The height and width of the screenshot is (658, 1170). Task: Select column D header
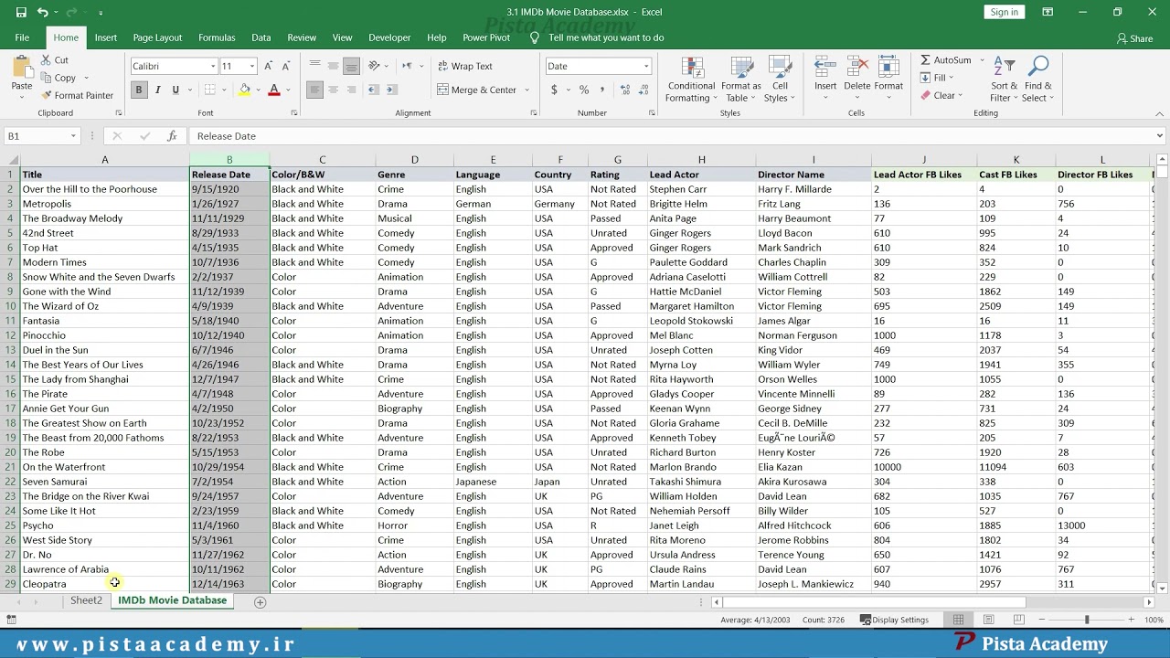[414, 160]
